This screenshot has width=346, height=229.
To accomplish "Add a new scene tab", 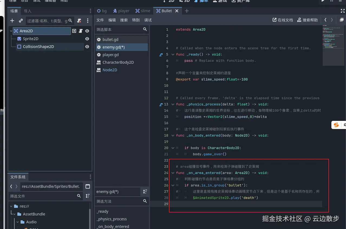I will point(187,11).
